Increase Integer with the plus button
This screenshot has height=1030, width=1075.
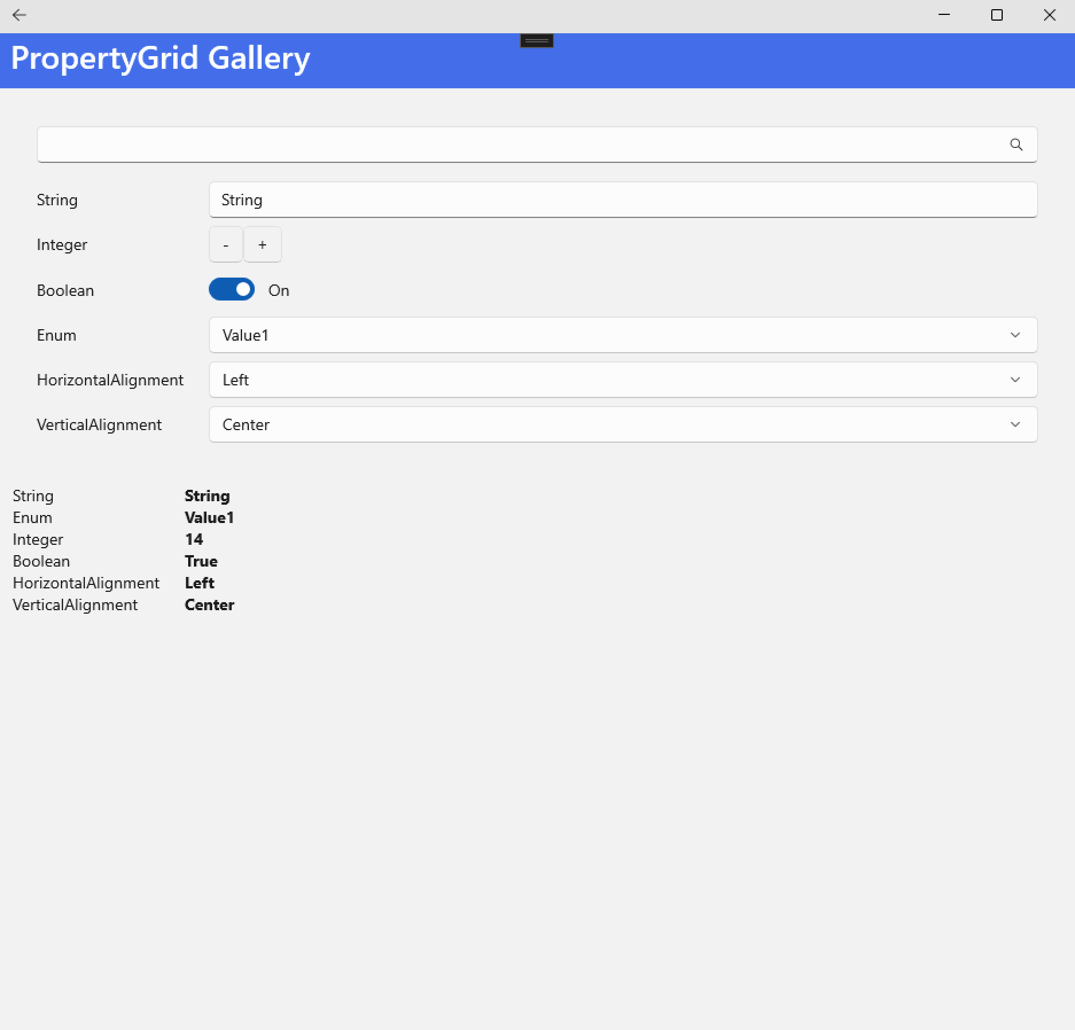coord(263,244)
